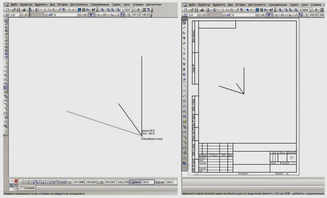Viewport: 327px width, 198px height.
Task: Expand grid options arrow in left window
Action: 108,15
